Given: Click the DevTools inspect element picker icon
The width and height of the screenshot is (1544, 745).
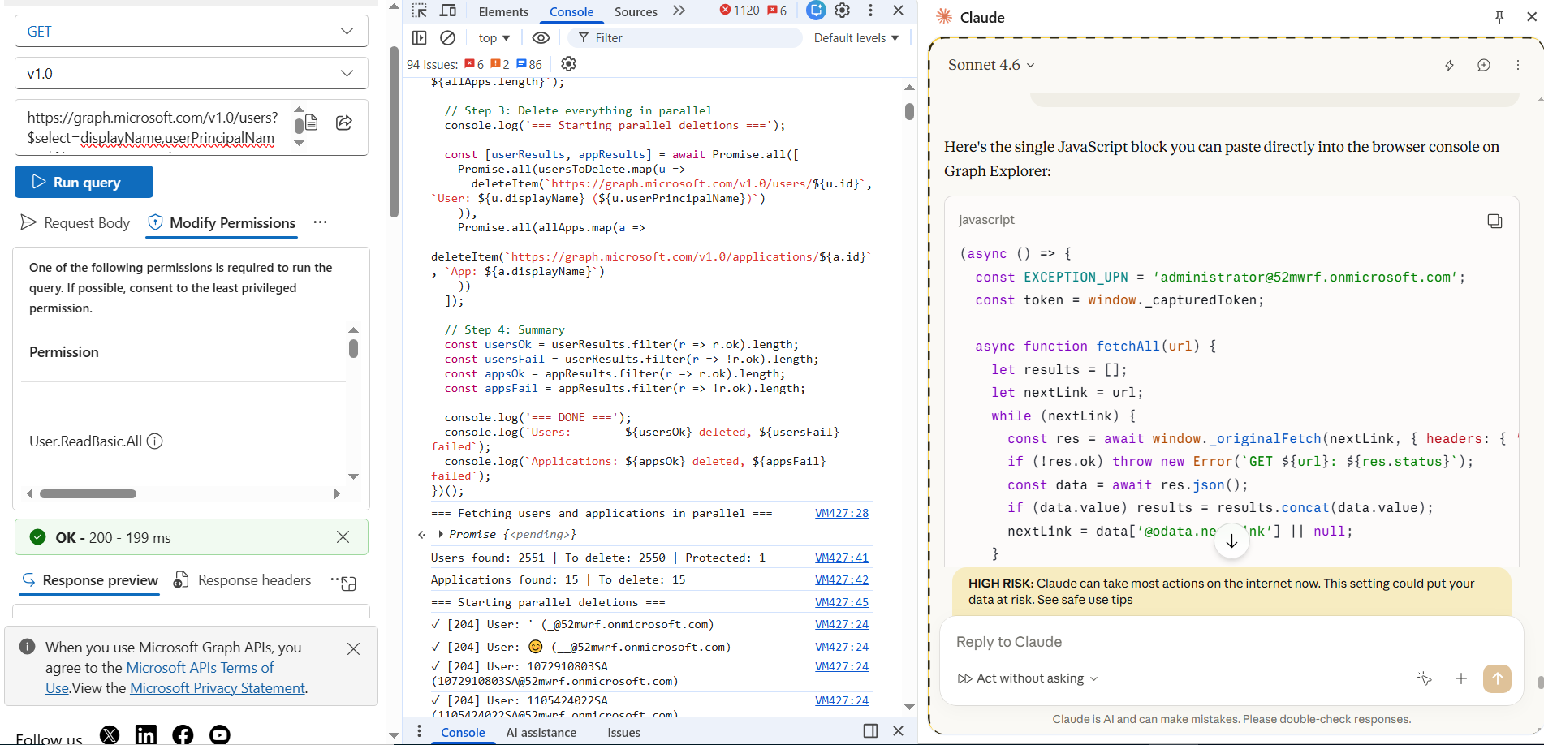Looking at the screenshot, I should (420, 11).
